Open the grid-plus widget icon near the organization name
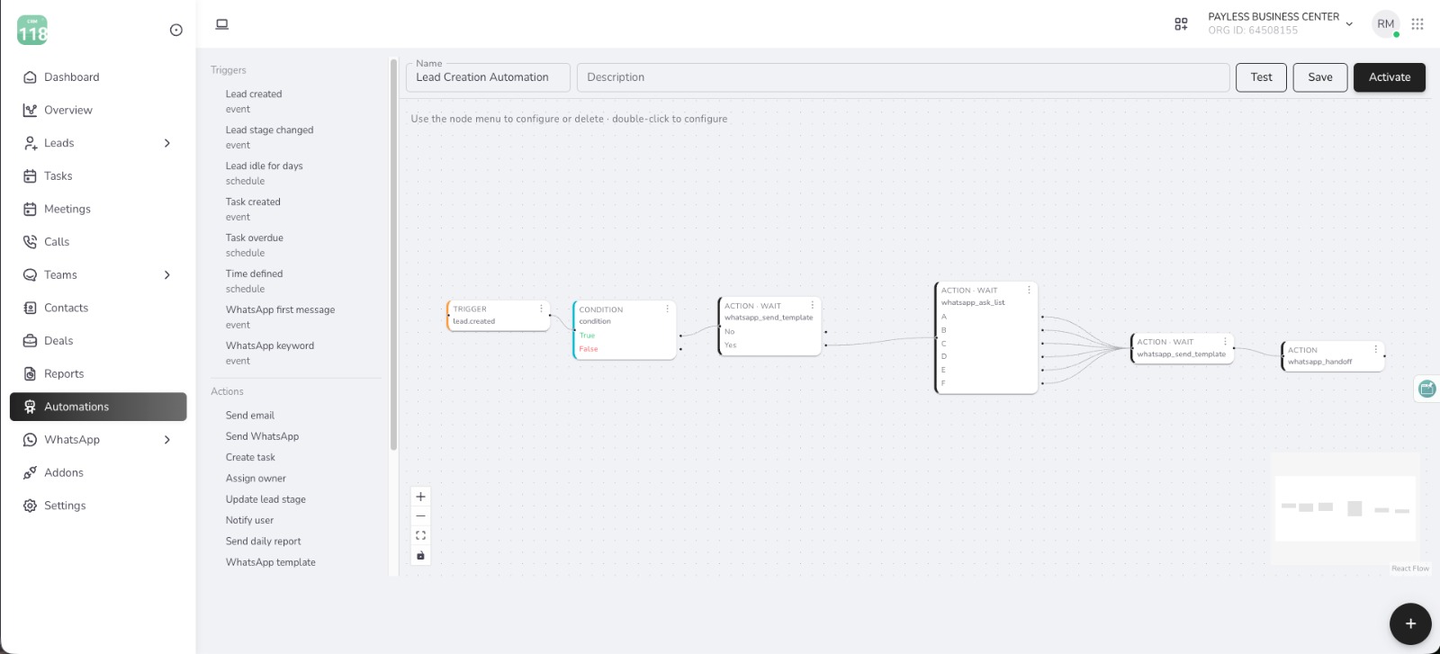Viewport: 1440px width, 654px height. point(1182,24)
